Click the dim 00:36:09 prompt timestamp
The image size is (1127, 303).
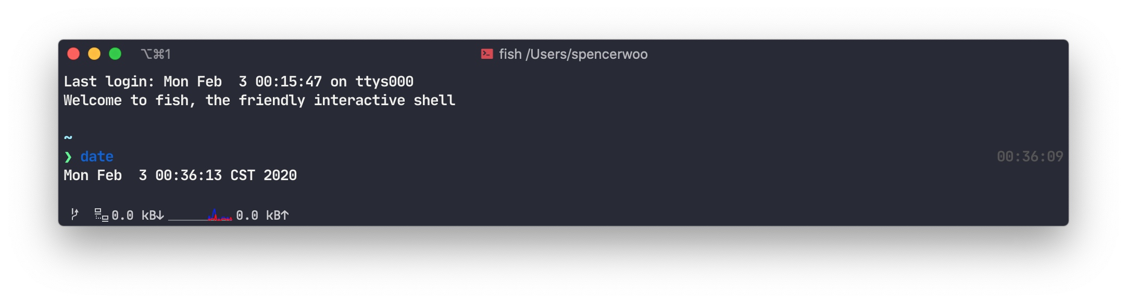(1030, 157)
